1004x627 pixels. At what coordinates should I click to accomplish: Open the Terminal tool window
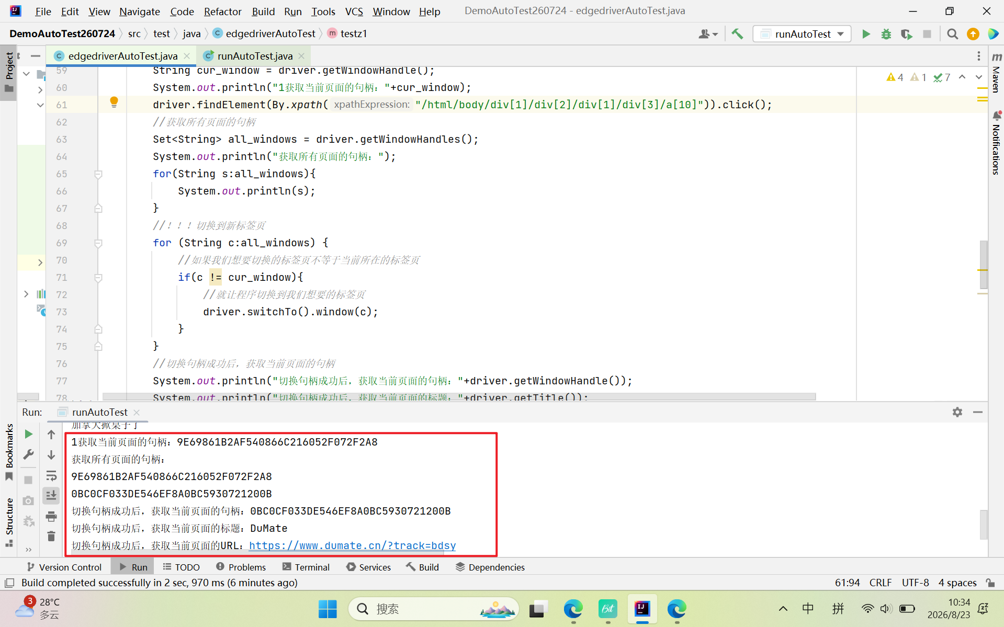(x=306, y=567)
